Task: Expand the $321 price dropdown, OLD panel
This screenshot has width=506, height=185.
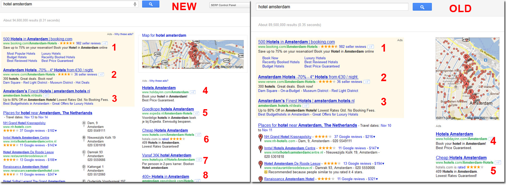Action: (x=373, y=179)
